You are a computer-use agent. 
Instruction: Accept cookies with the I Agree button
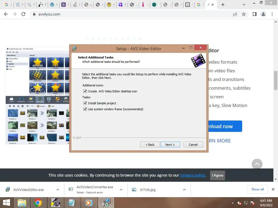tap(217, 175)
